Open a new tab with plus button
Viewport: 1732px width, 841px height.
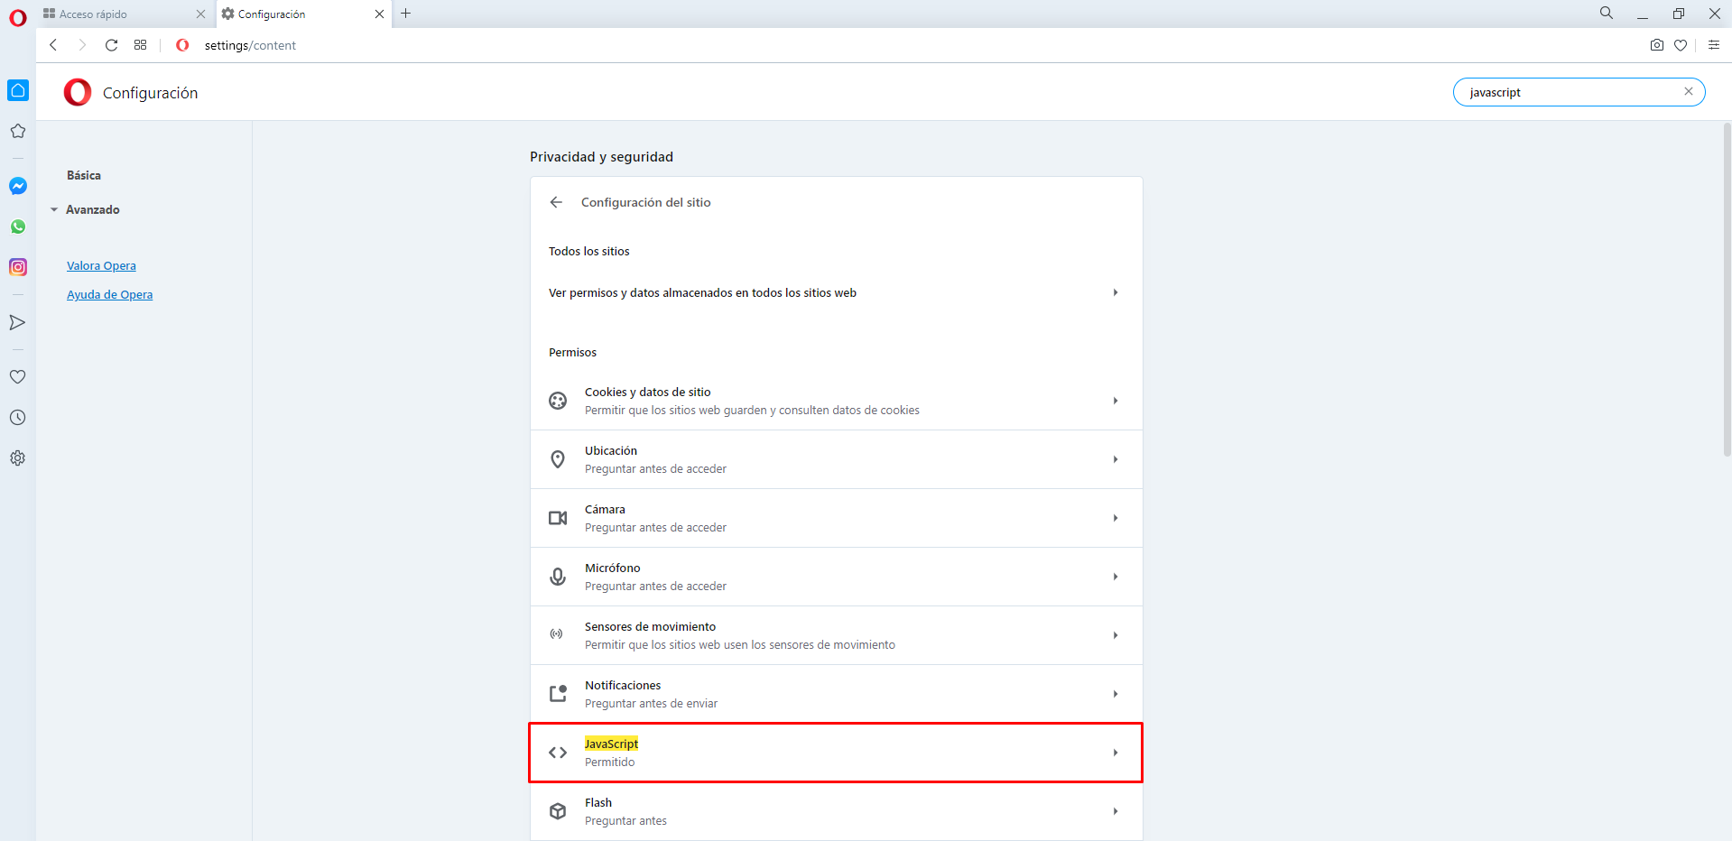(406, 14)
